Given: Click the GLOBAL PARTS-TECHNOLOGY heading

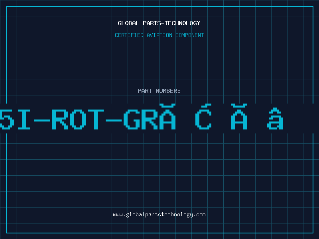Looking at the screenshot, I should [159, 23].
